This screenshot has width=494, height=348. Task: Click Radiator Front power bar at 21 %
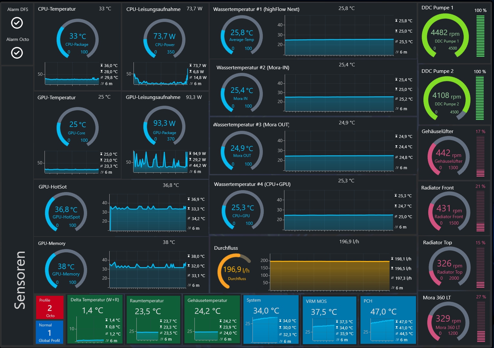(x=480, y=211)
